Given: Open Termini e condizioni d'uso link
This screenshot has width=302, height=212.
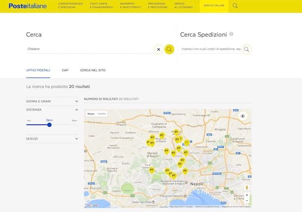Looking at the screenshot, I should (207, 207).
